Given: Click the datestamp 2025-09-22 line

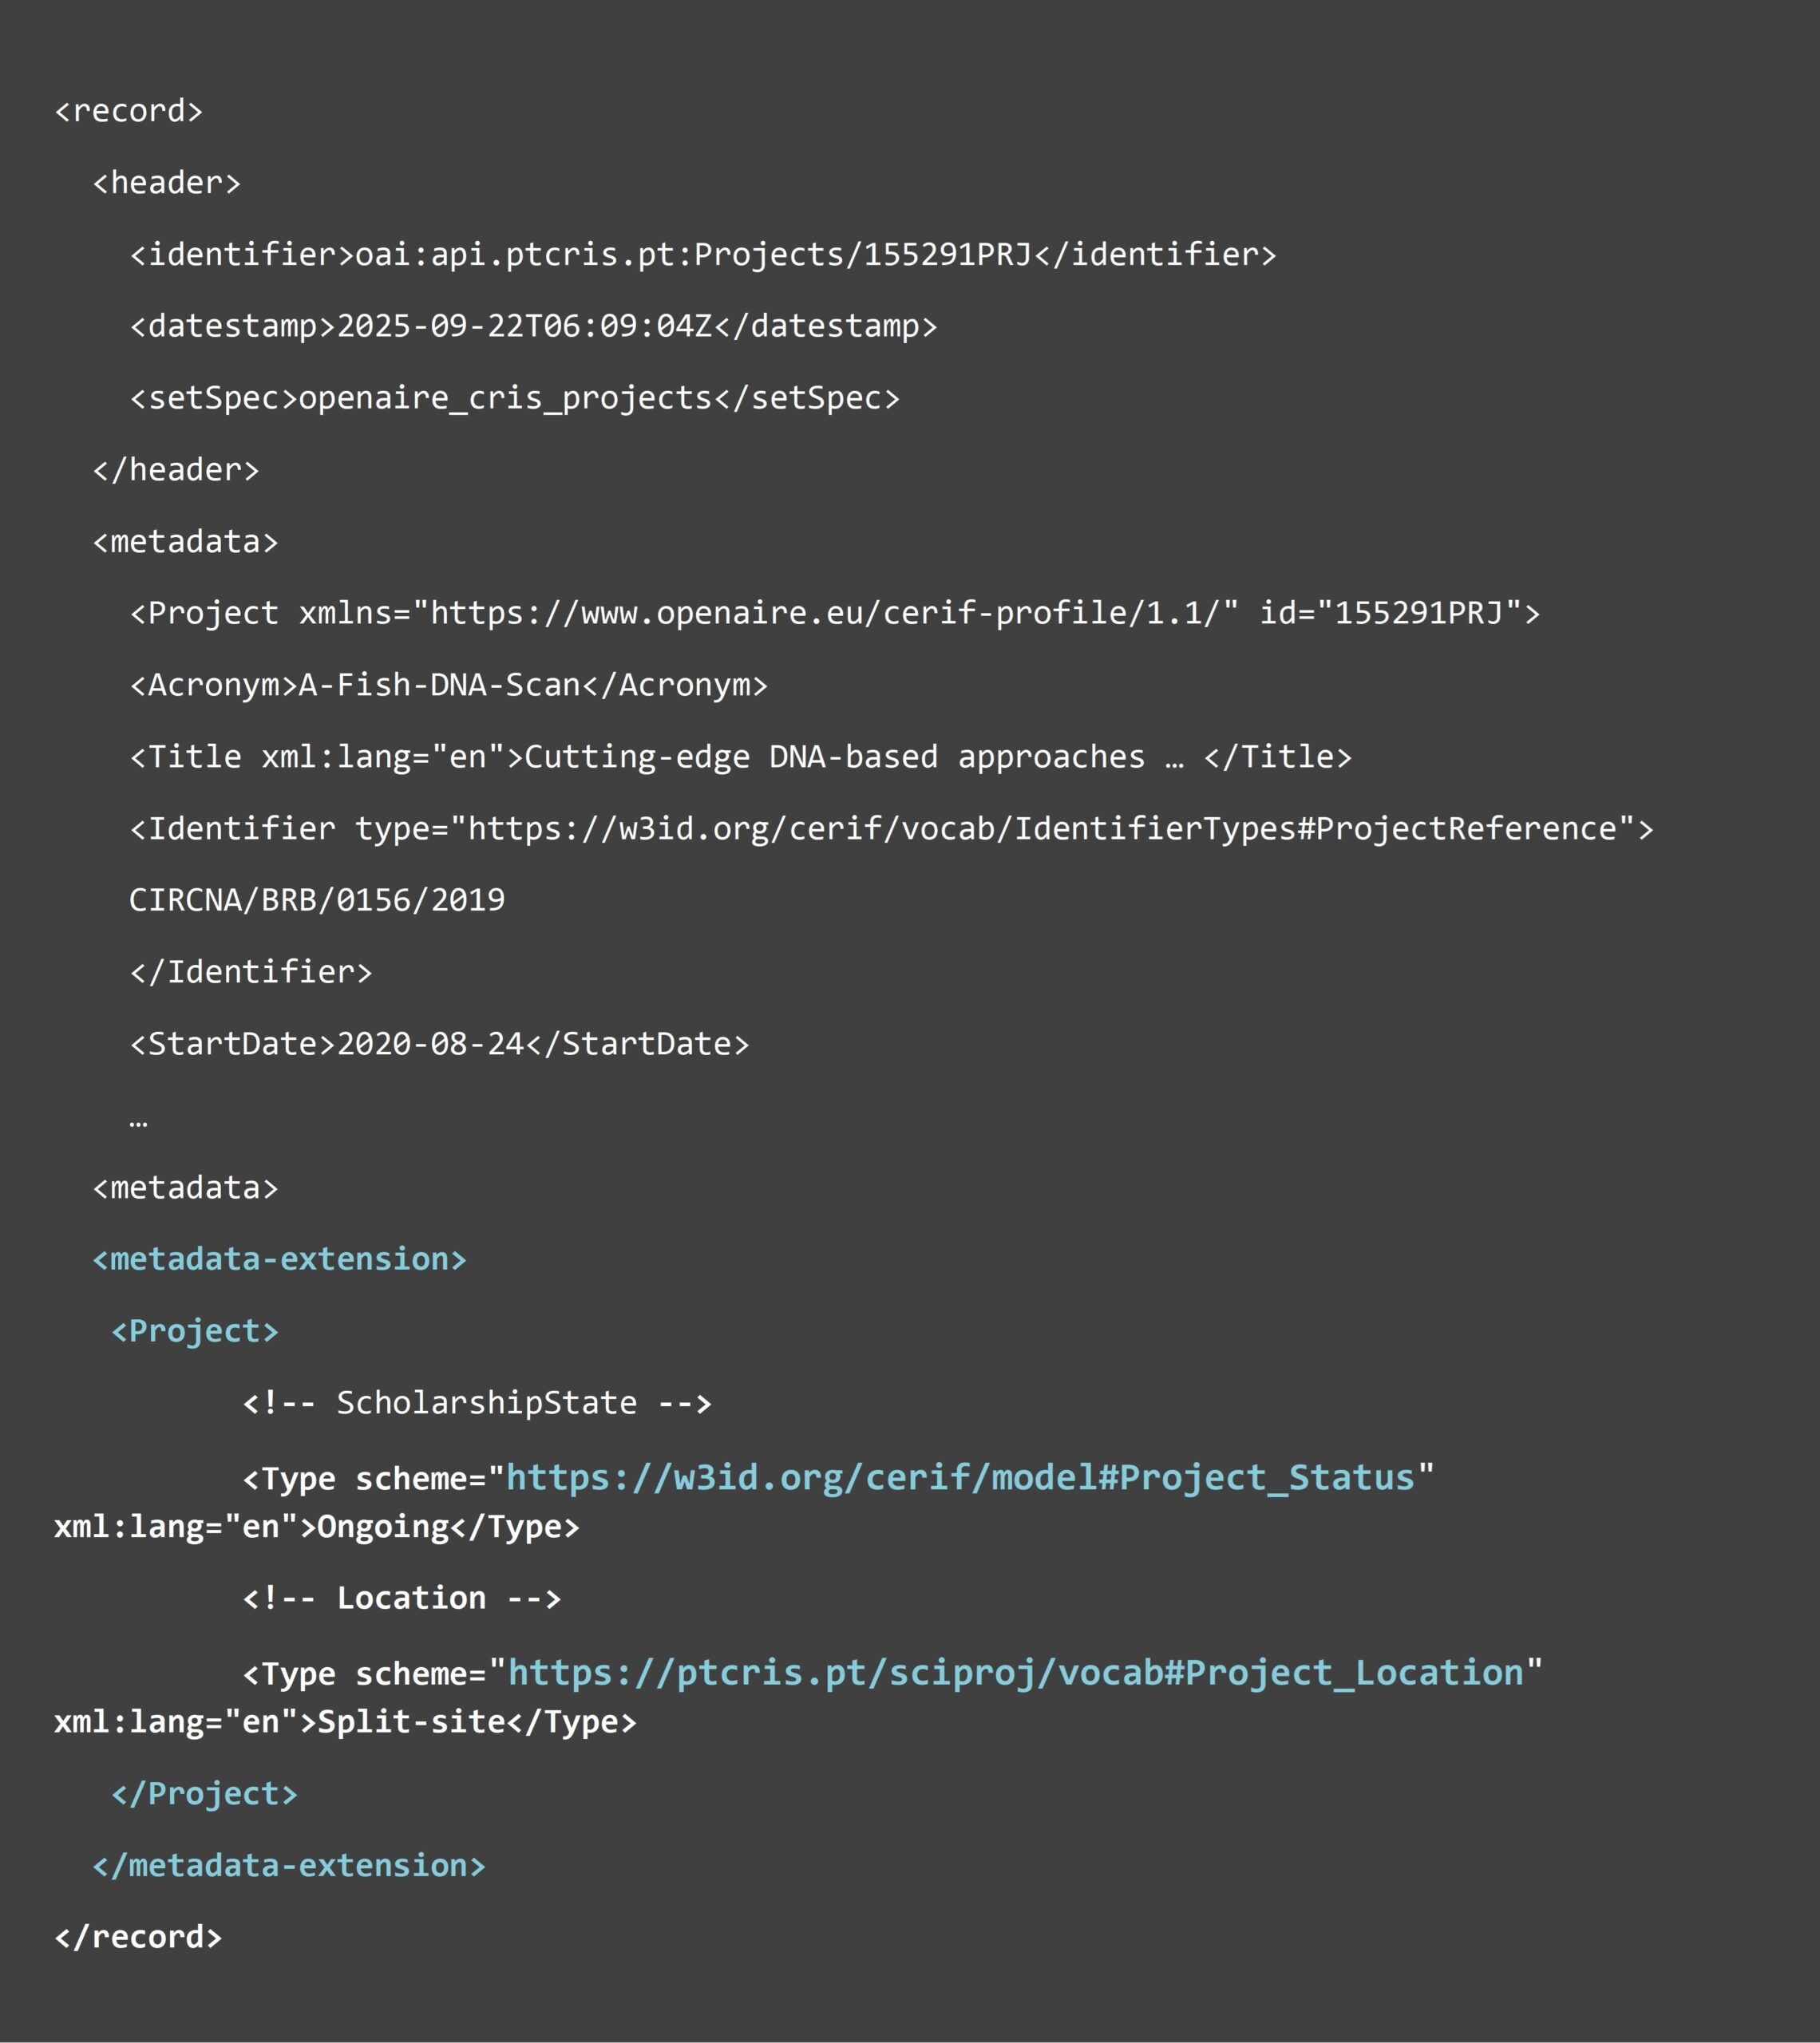Looking at the screenshot, I should pos(533,326).
